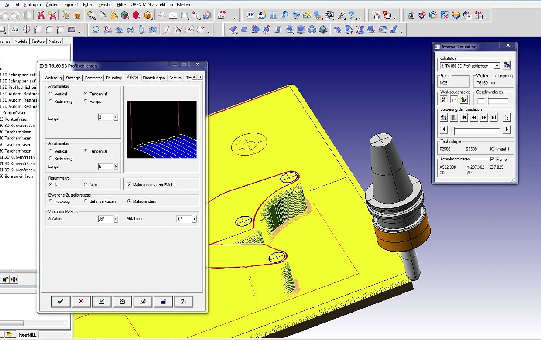541x340 pixels.
Task: Click the Anfahrmakro Länge input field
Action: (106, 117)
